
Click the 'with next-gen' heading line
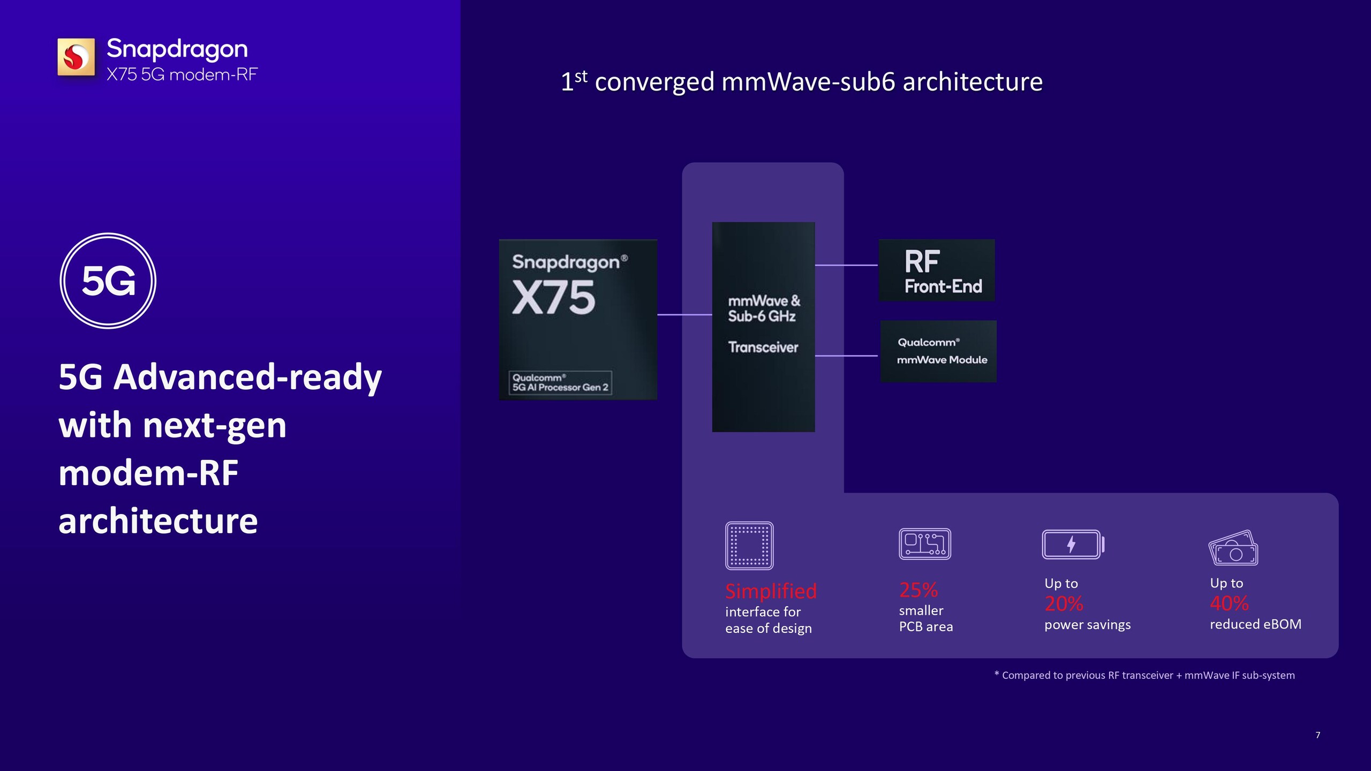coord(172,425)
